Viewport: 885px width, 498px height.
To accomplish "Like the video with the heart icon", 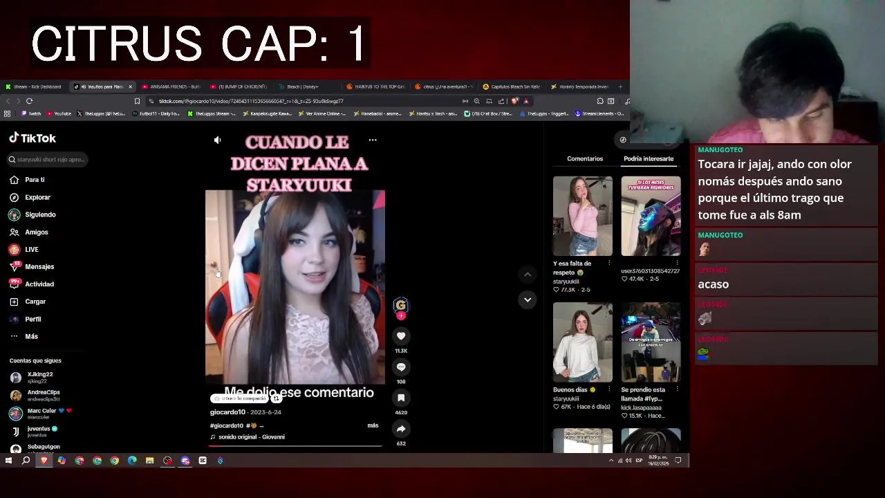I will point(401,336).
